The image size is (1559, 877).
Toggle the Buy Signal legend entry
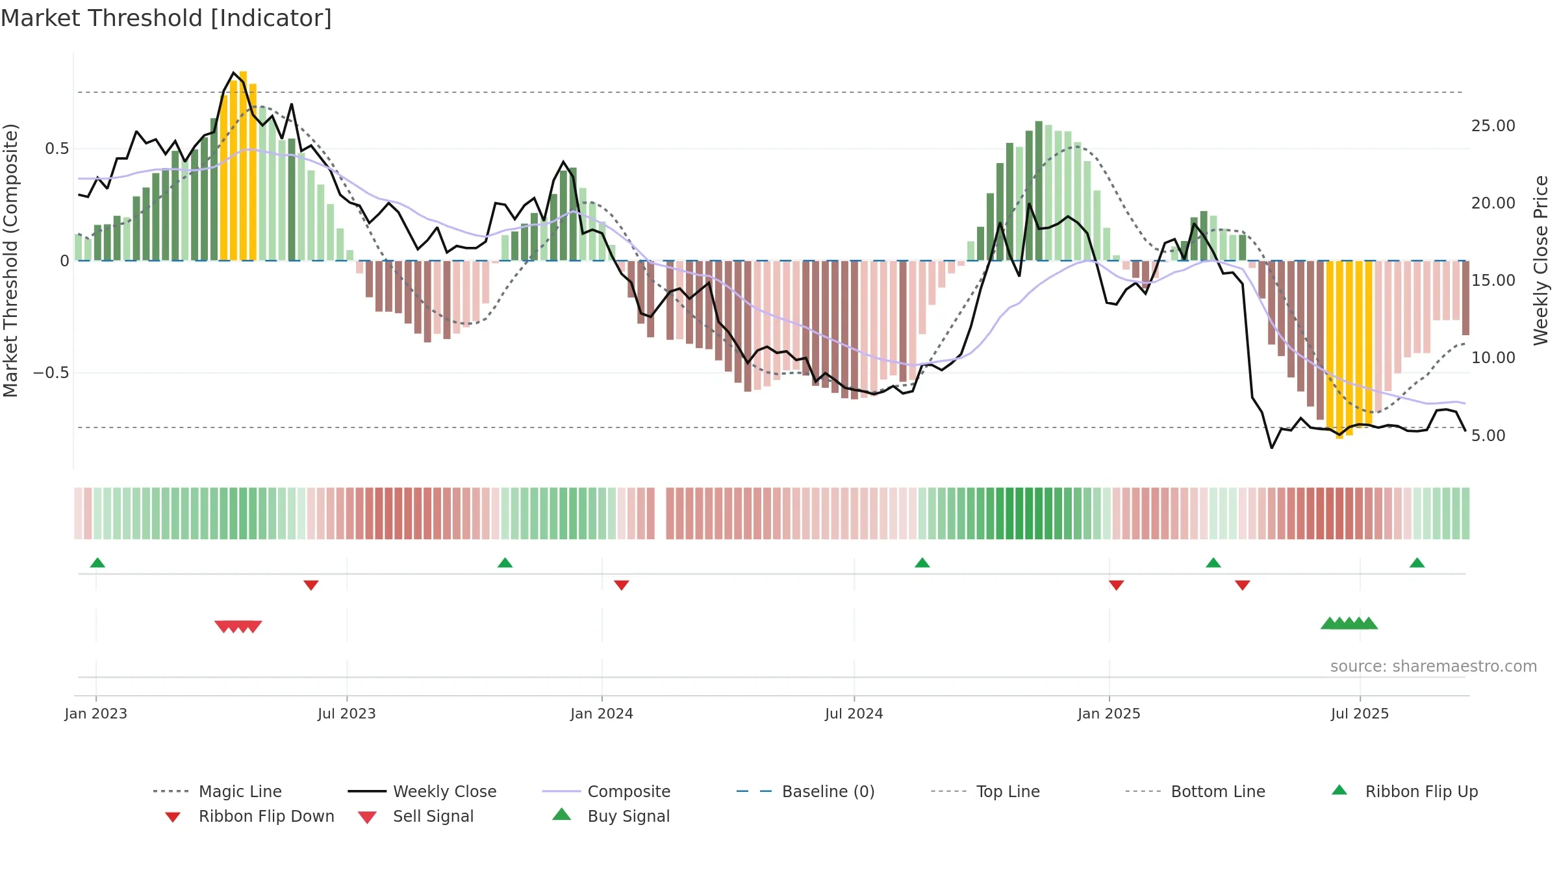611,816
